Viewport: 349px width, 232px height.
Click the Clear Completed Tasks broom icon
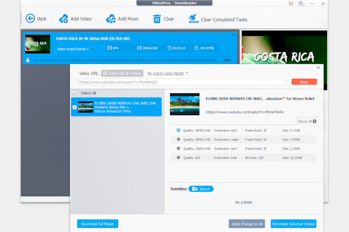(193, 19)
